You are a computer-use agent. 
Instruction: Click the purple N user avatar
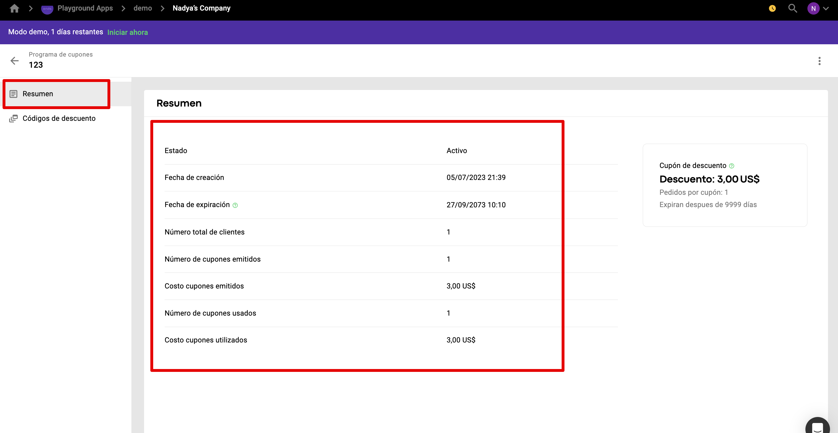pos(813,9)
